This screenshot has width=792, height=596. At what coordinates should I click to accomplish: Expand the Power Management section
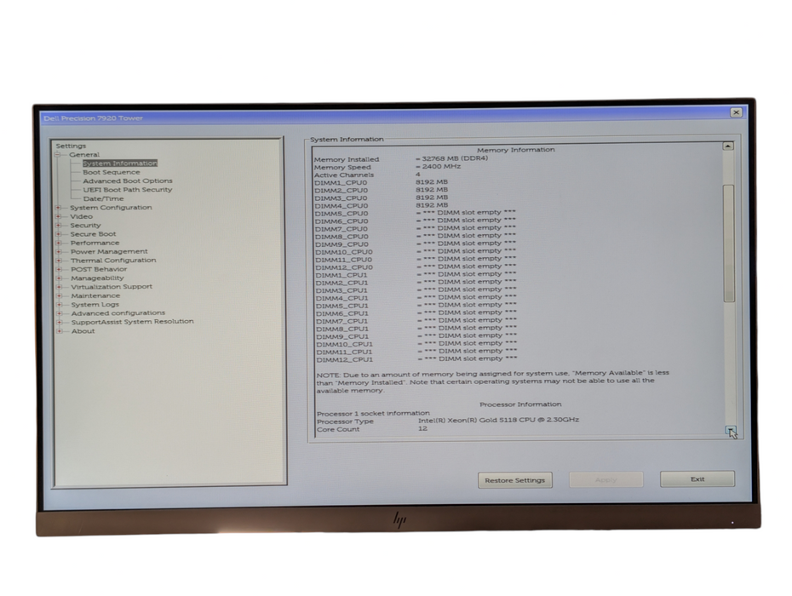click(x=60, y=251)
